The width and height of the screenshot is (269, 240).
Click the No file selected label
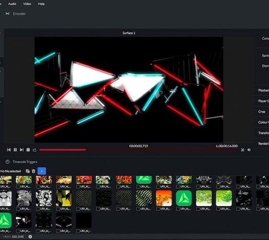pos(11,171)
